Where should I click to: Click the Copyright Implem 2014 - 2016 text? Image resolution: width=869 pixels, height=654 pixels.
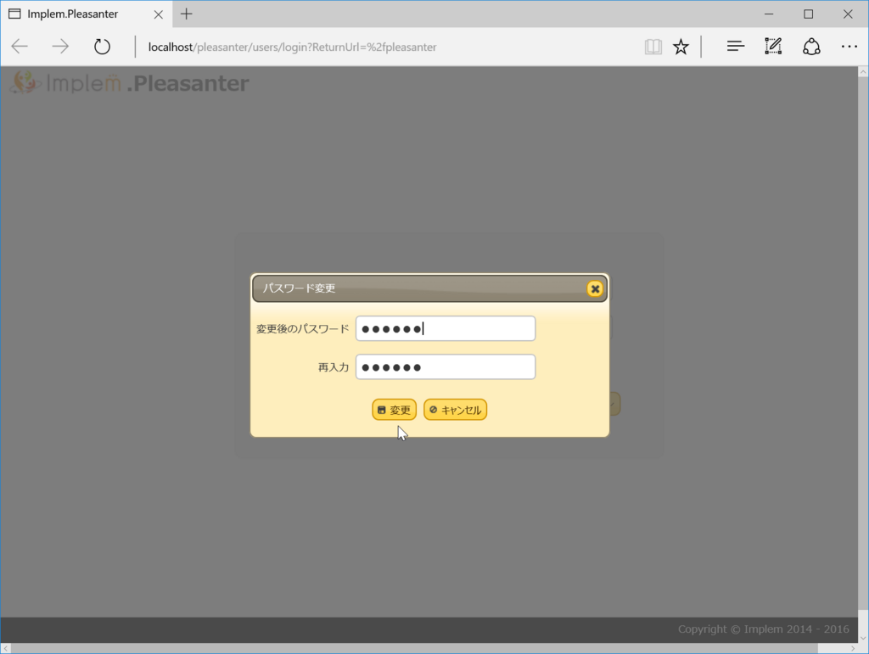click(763, 629)
